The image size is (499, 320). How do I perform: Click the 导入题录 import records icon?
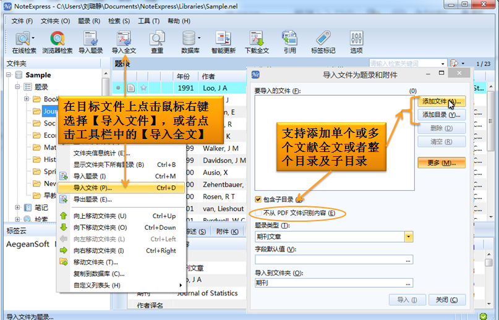[91, 42]
